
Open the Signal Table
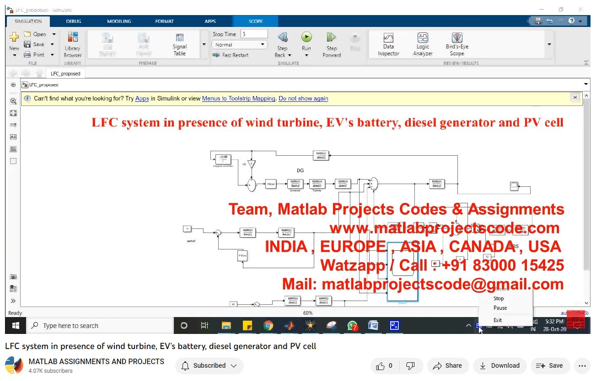tap(179, 43)
